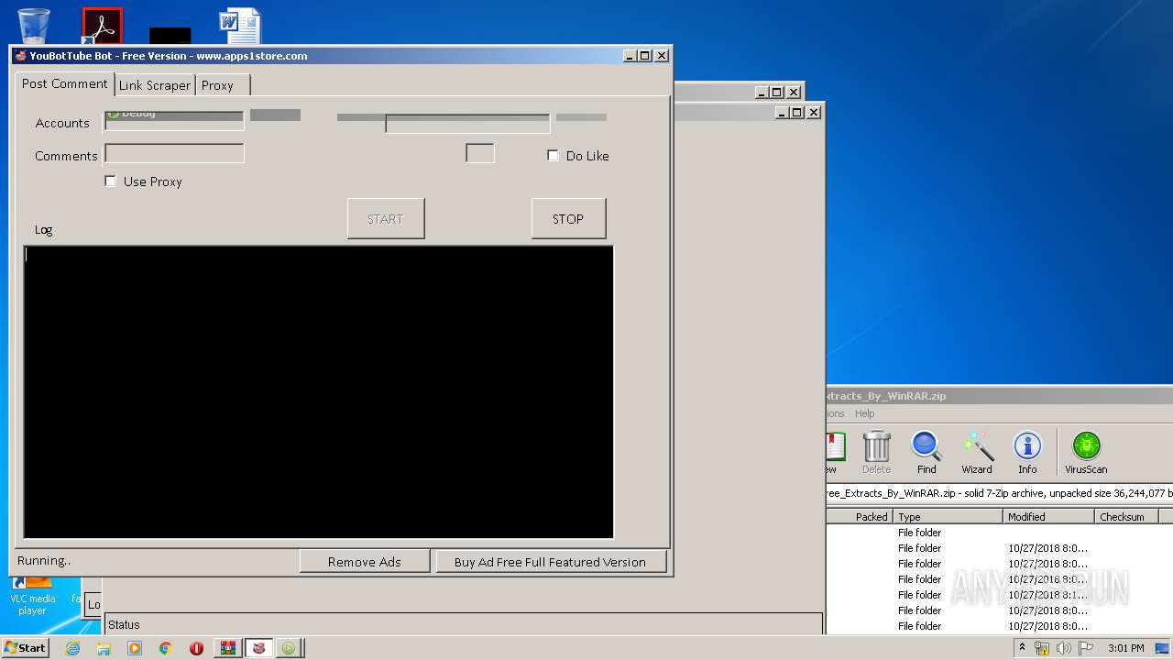Open Windows Explorer folder on taskbar
This screenshot has height=660, width=1173.
point(104,648)
